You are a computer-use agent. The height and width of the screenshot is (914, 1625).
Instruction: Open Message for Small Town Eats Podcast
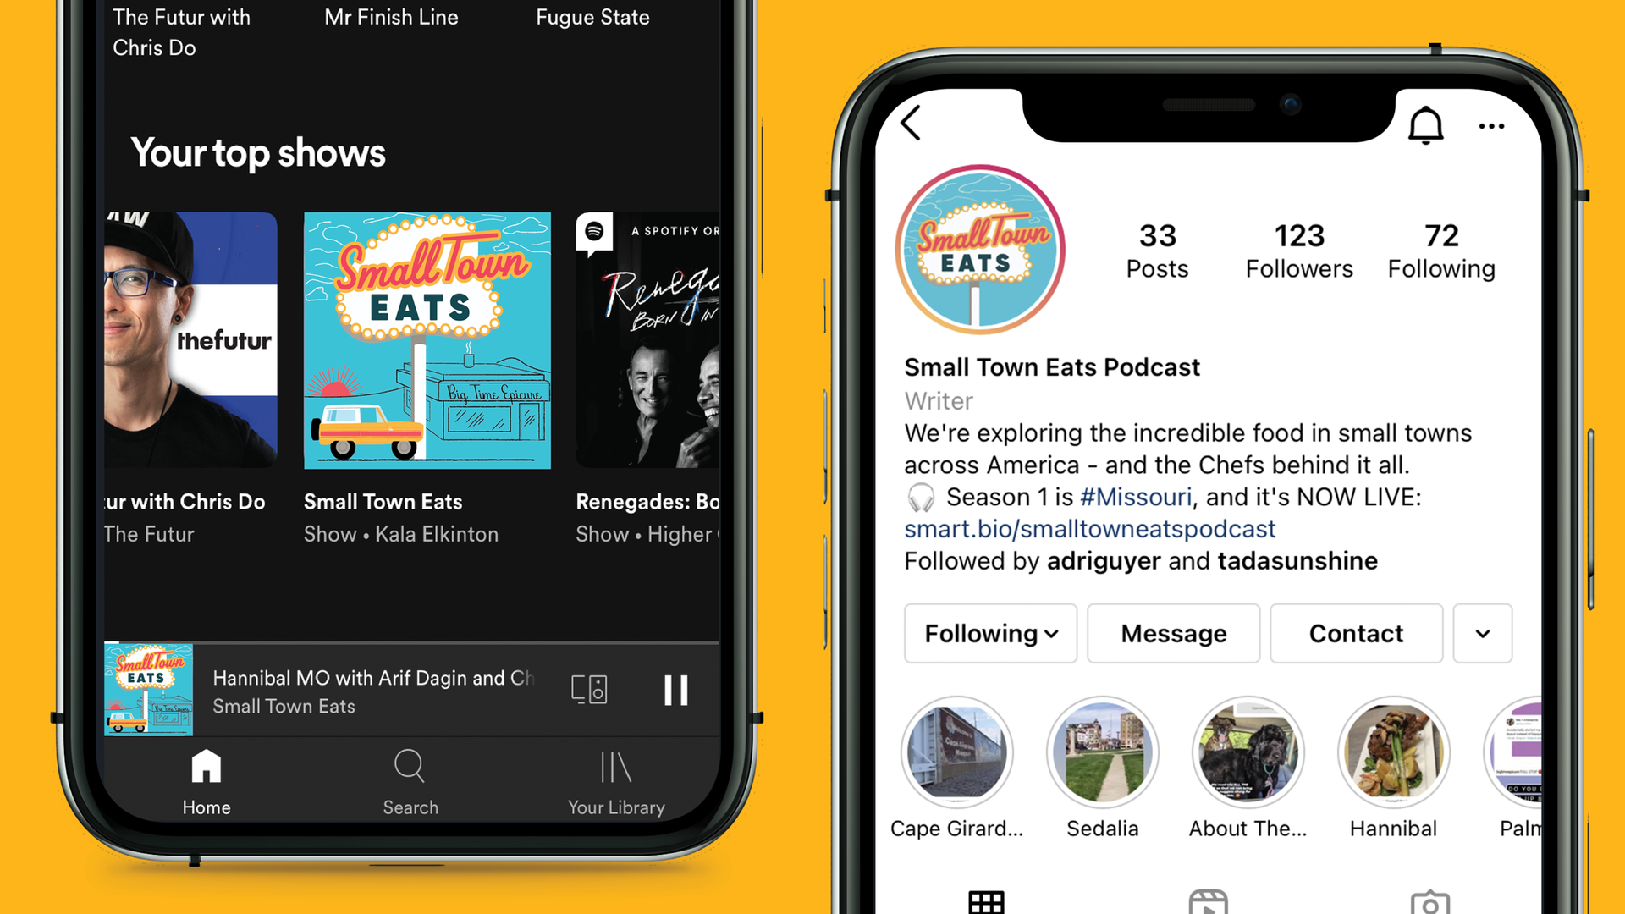[x=1172, y=634]
